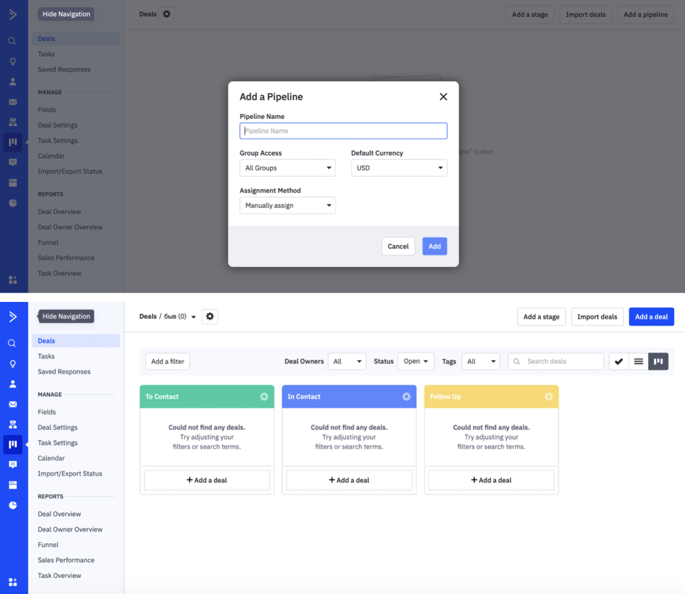Switch to the board view icon
The image size is (685, 594).
[658, 361]
